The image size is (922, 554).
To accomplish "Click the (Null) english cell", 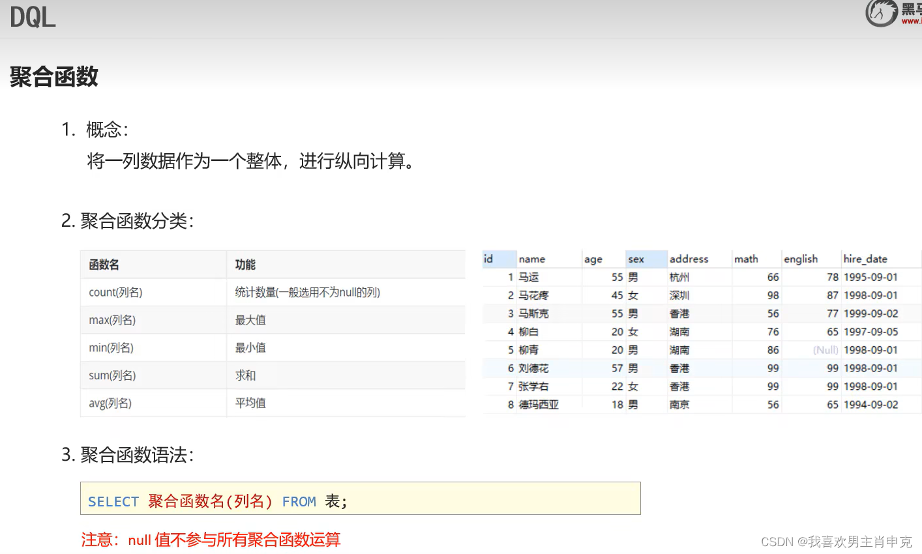I will tap(825, 350).
